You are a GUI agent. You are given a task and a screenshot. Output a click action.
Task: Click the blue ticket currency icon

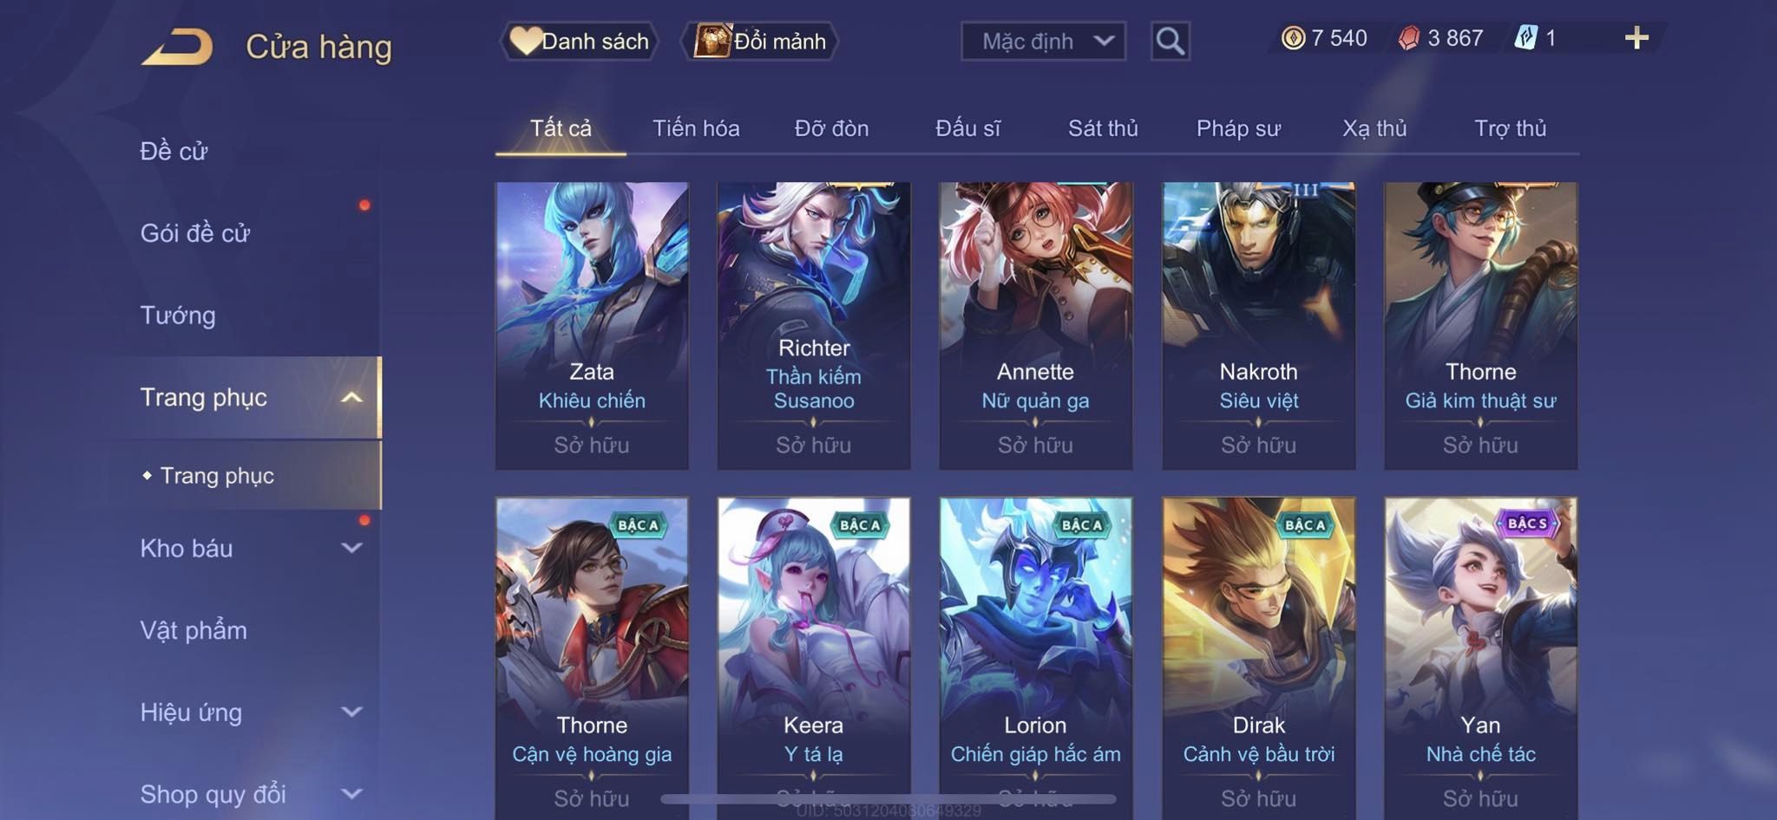pos(1525,38)
